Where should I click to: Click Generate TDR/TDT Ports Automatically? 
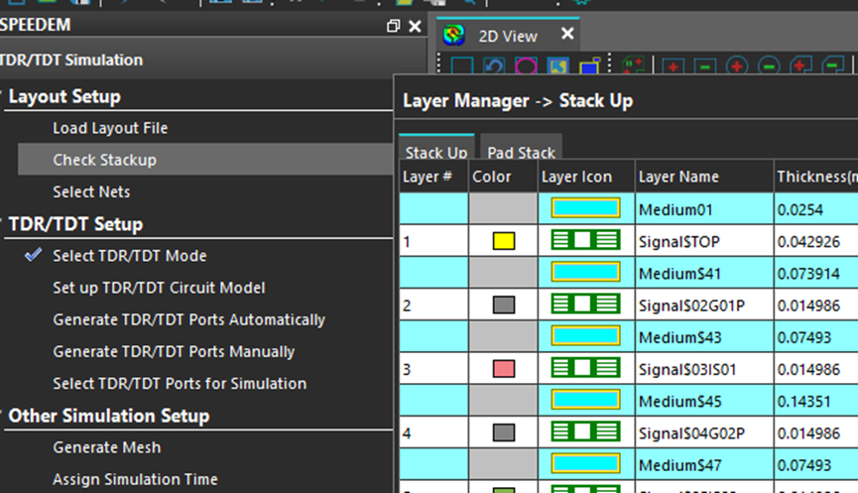(188, 319)
